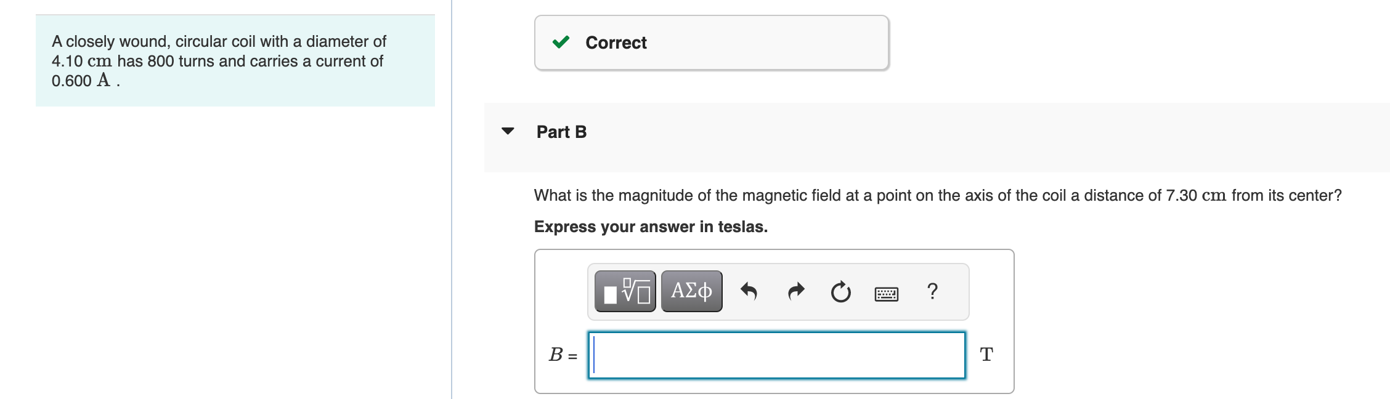Open help with the question mark icon
1390x399 pixels.
(x=932, y=291)
